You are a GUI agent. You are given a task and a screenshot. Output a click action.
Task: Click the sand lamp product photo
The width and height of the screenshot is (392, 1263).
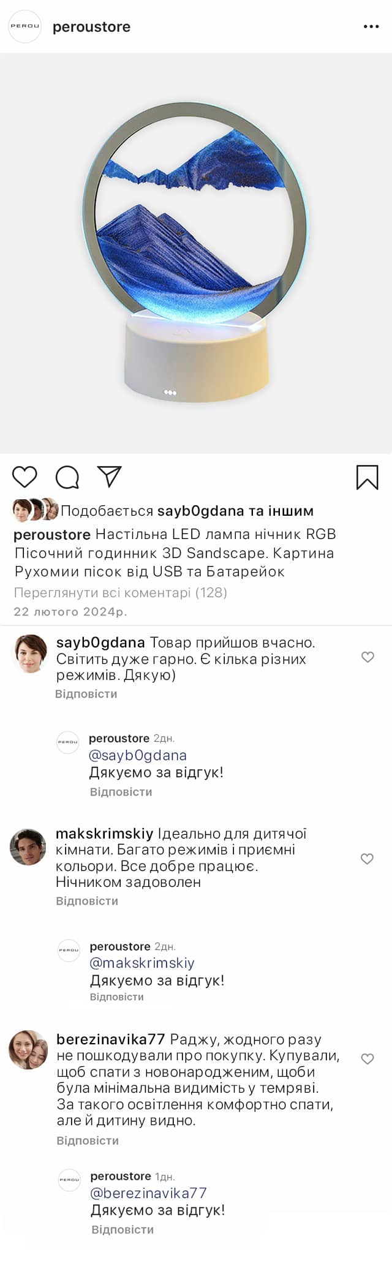pyautogui.click(x=196, y=252)
